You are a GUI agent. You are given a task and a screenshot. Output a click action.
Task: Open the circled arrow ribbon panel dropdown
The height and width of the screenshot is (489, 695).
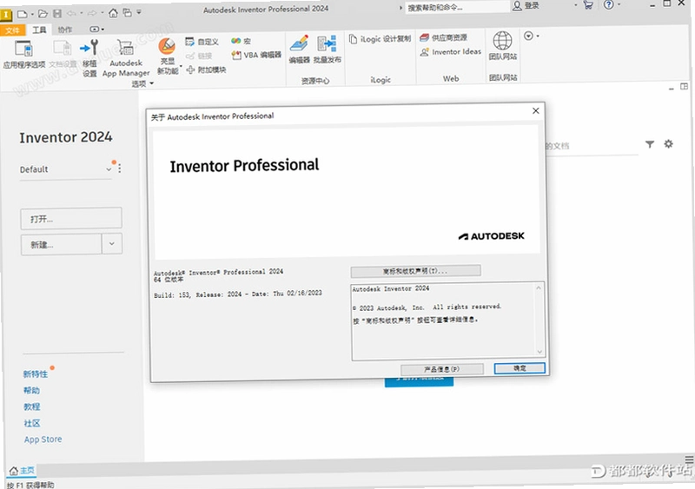(x=531, y=36)
